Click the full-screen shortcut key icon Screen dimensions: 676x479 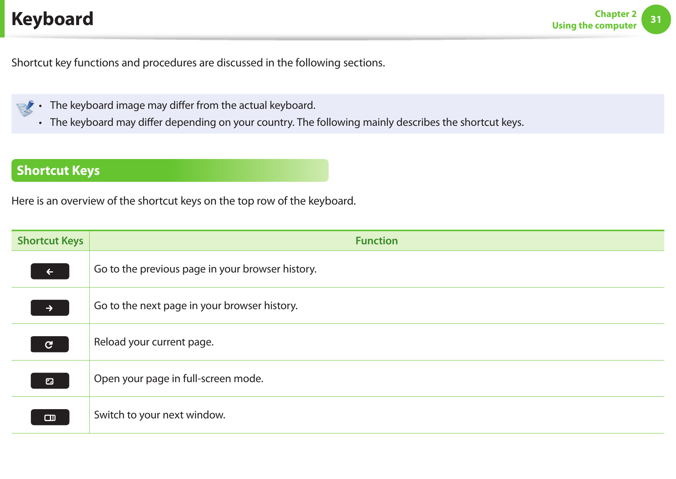(50, 381)
